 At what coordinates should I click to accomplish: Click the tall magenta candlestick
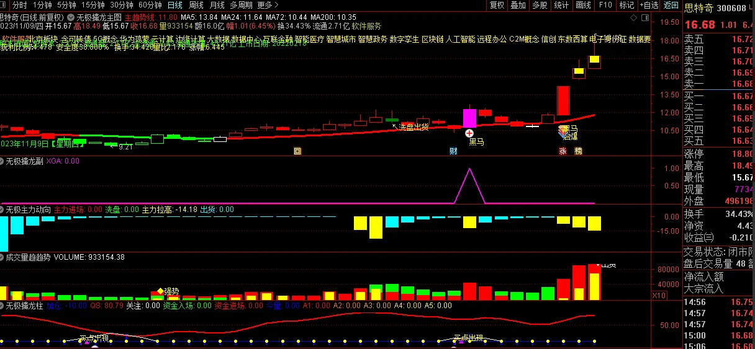pyautogui.click(x=469, y=118)
